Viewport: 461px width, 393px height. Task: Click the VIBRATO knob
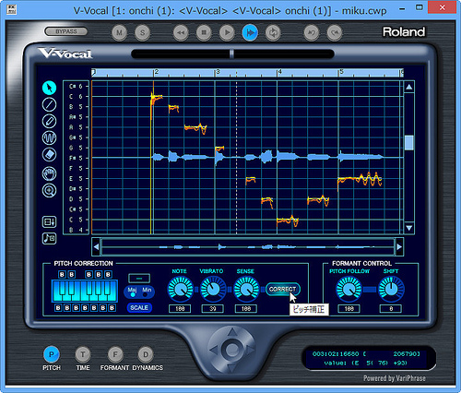[x=213, y=289]
